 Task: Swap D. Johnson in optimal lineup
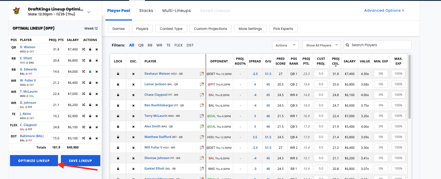(83, 105)
